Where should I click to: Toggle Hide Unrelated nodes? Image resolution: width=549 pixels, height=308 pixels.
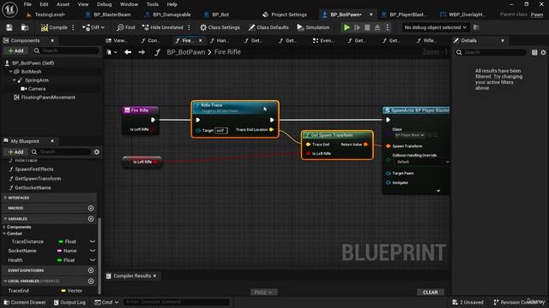(163, 27)
